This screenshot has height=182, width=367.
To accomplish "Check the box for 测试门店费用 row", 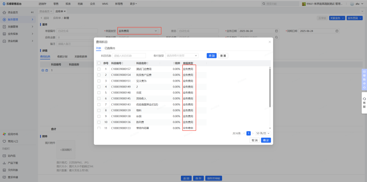I will (x=99, y=69).
